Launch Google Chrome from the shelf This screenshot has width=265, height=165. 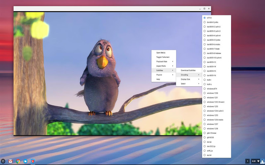pyautogui.click(x=18, y=161)
